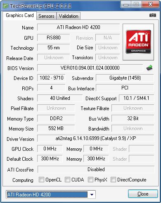Check the DirectCompute box
The height and width of the screenshot is (203, 161).
tap(113, 180)
